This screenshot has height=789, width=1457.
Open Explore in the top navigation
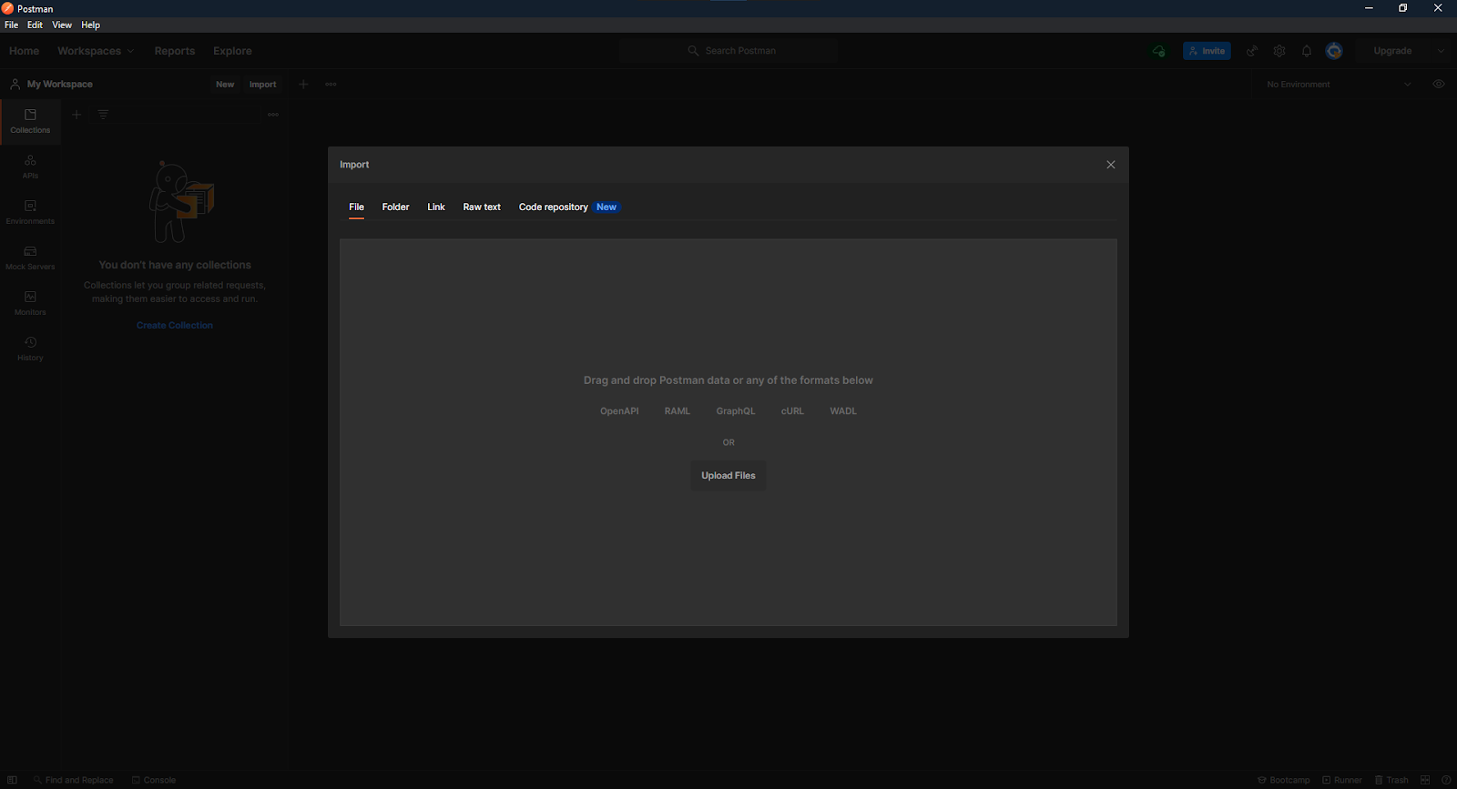tap(232, 51)
